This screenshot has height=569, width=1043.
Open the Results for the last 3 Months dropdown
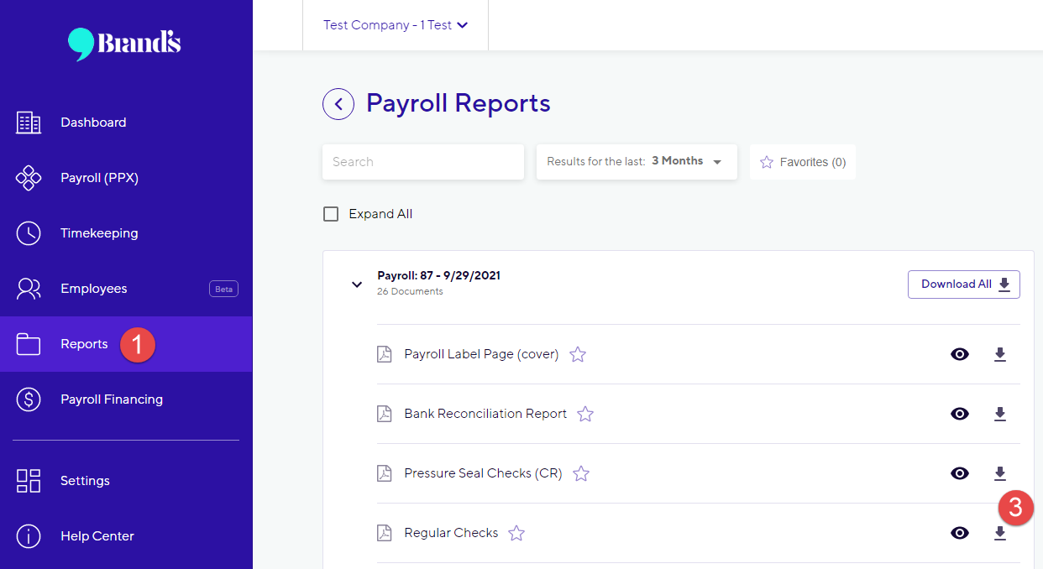[x=637, y=162]
